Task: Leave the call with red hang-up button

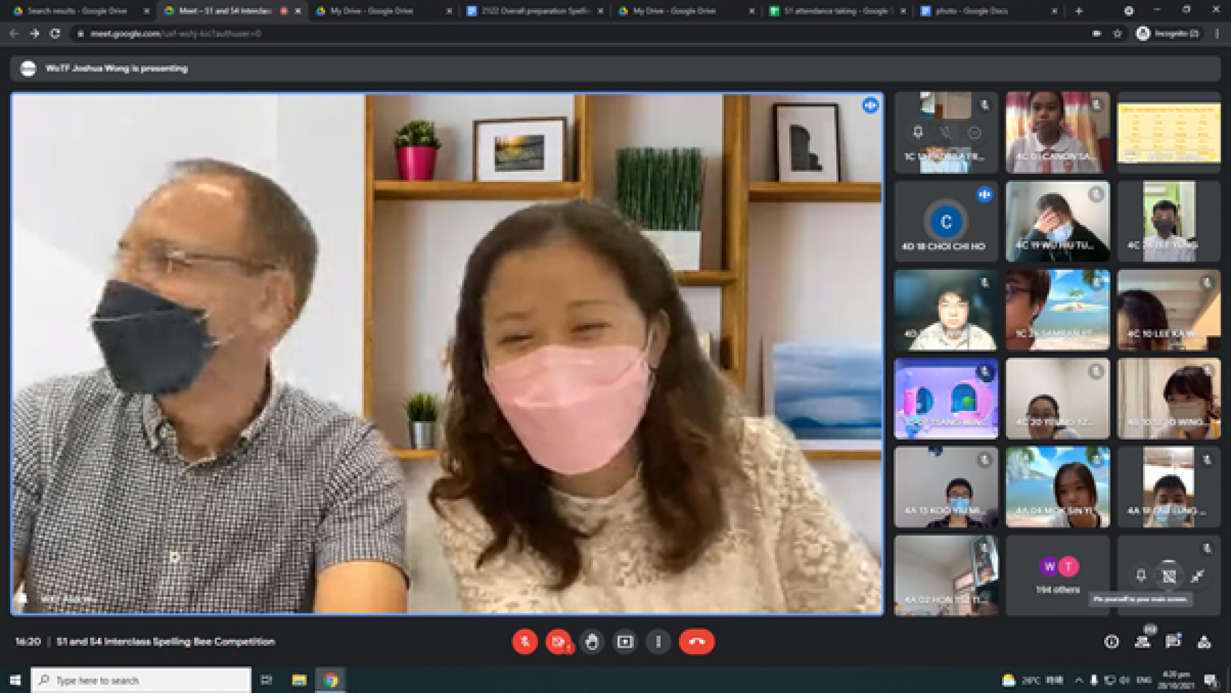Action: tap(696, 642)
